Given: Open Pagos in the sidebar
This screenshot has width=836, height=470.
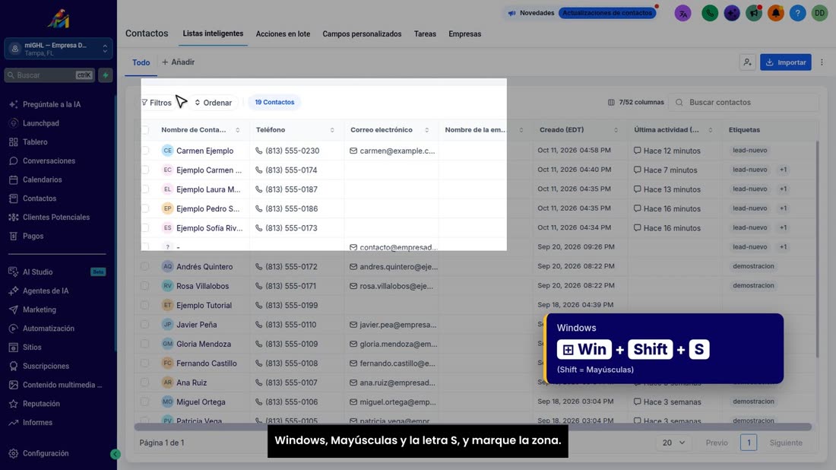Looking at the screenshot, I should (33, 236).
